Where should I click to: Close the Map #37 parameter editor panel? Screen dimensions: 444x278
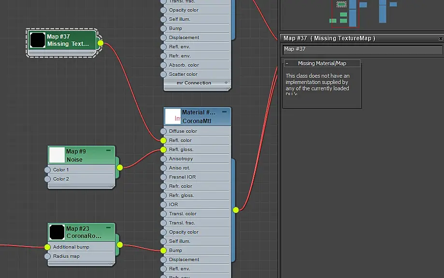pyautogui.click(x=441, y=39)
